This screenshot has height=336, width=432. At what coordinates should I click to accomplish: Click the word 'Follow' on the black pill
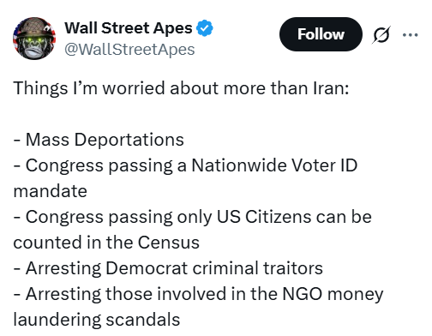(x=321, y=34)
